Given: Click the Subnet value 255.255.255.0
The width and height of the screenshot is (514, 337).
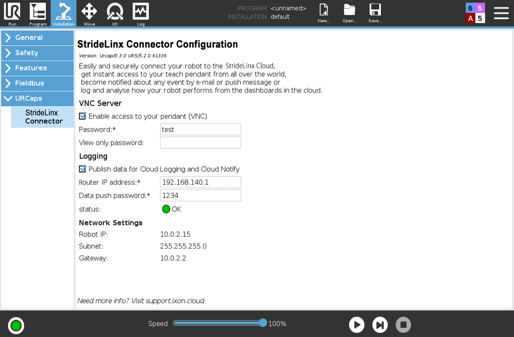Looking at the screenshot, I should coord(183,246).
